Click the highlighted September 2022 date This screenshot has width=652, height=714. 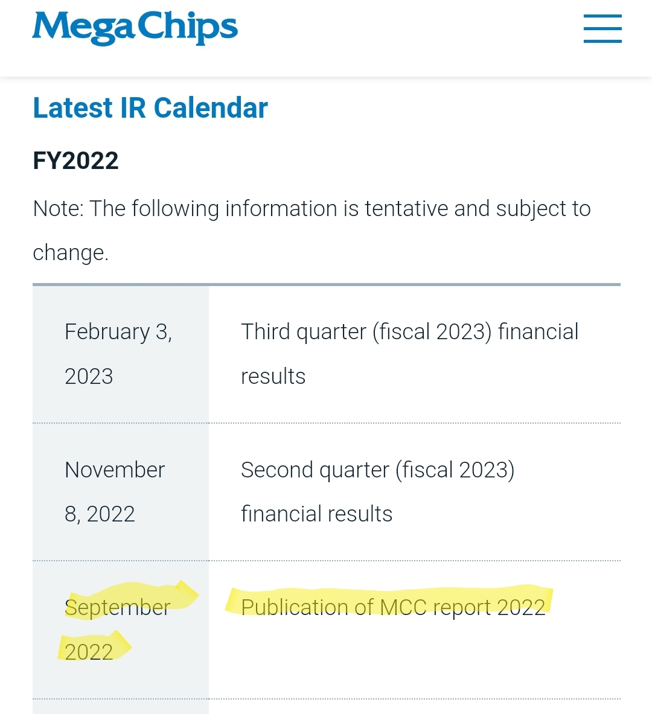point(117,630)
